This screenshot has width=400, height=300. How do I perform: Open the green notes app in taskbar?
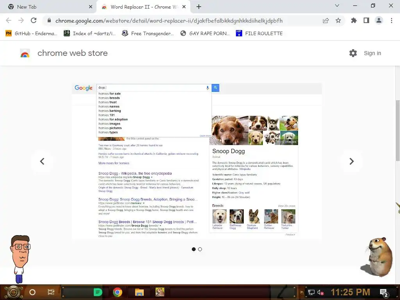(98, 292)
